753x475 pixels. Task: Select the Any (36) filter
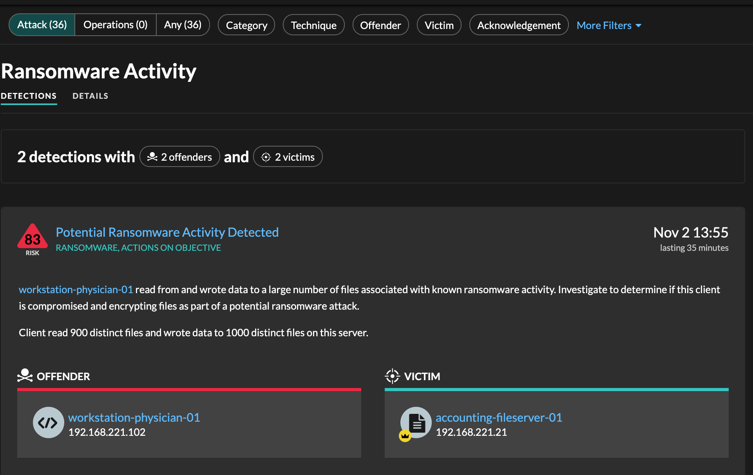pos(183,25)
